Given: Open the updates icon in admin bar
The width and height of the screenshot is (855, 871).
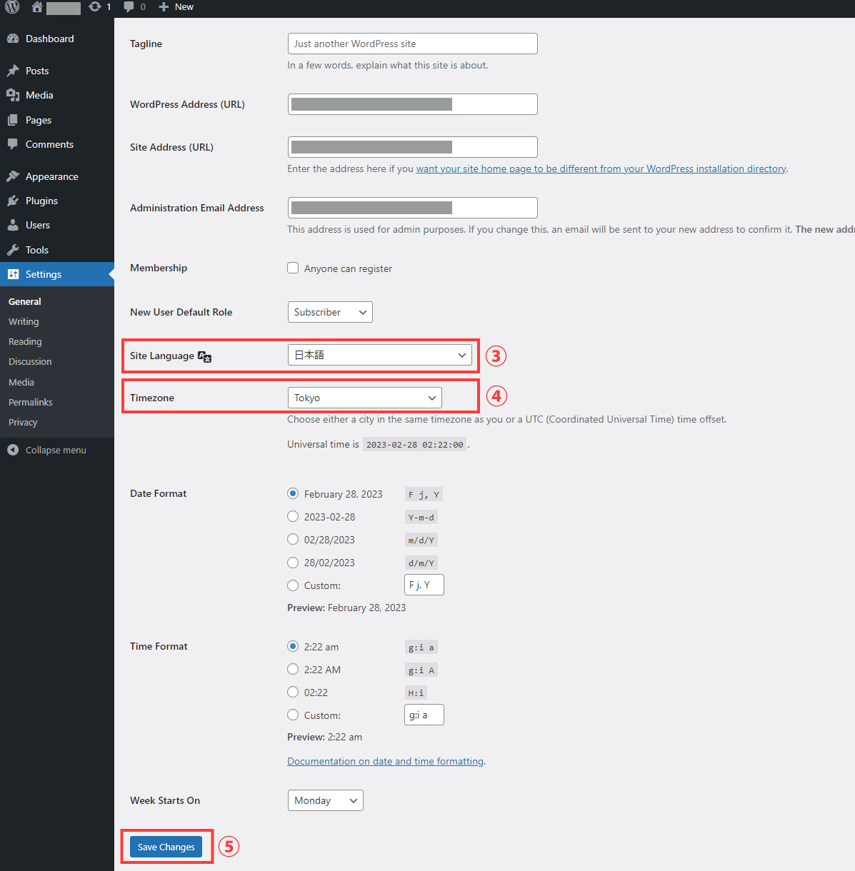Looking at the screenshot, I should pos(95,7).
